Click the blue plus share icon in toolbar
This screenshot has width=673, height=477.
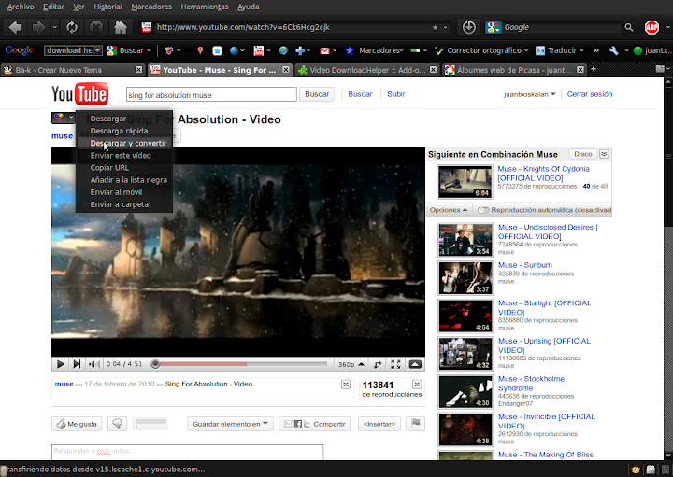pos(300,50)
